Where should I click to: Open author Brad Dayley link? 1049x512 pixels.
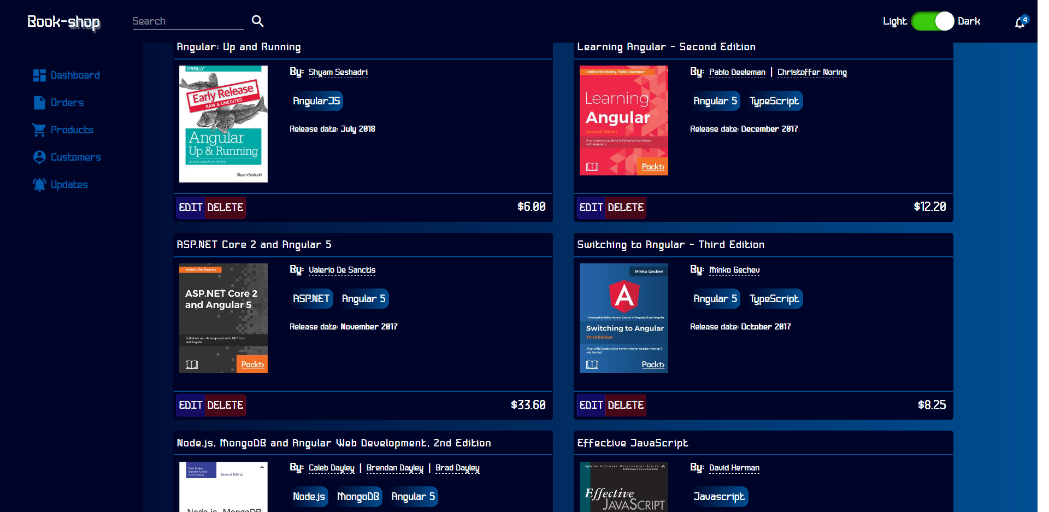point(457,468)
